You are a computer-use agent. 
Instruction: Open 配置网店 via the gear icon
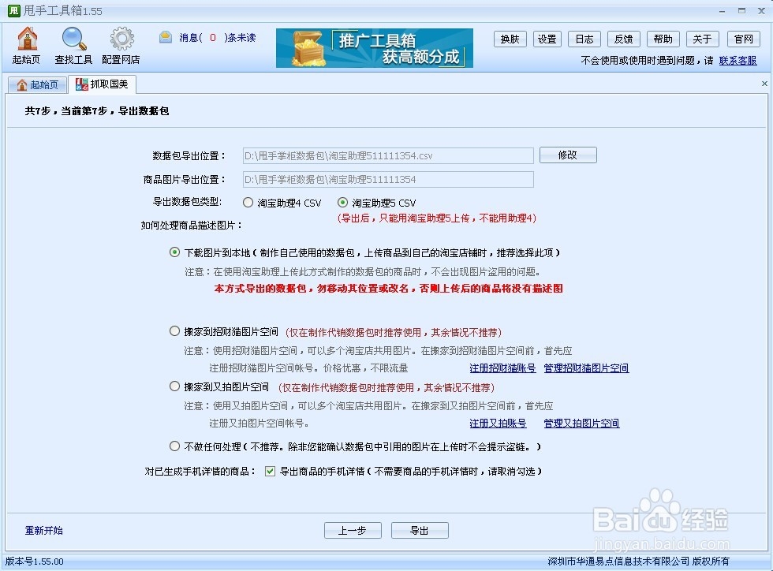click(121, 45)
